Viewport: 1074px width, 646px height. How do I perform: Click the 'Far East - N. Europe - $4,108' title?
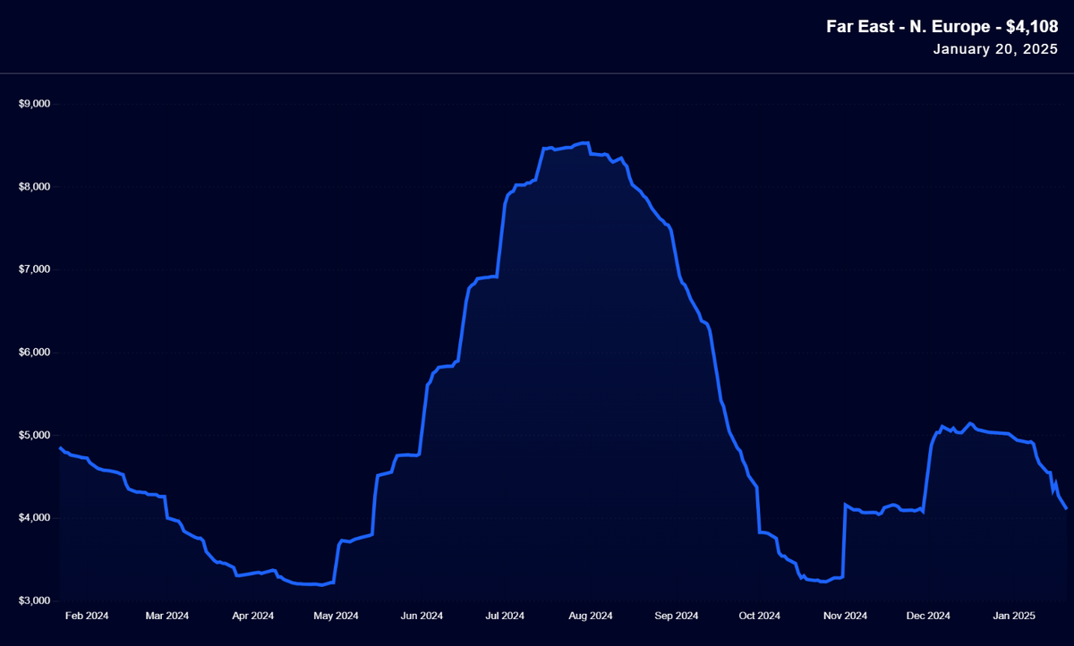(x=942, y=28)
